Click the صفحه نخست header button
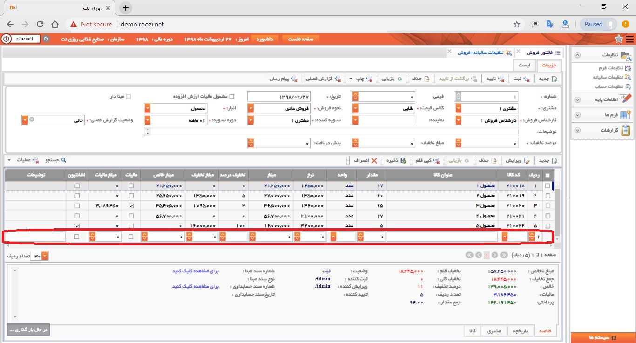636x343 pixels. pyautogui.click(x=300, y=39)
